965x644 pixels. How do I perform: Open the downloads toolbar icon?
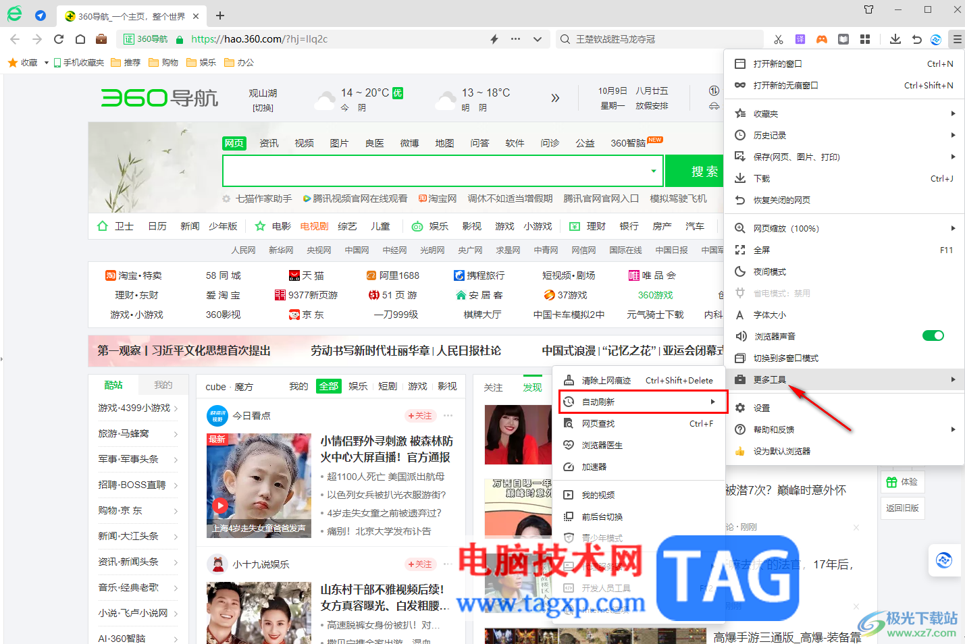pos(895,39)
